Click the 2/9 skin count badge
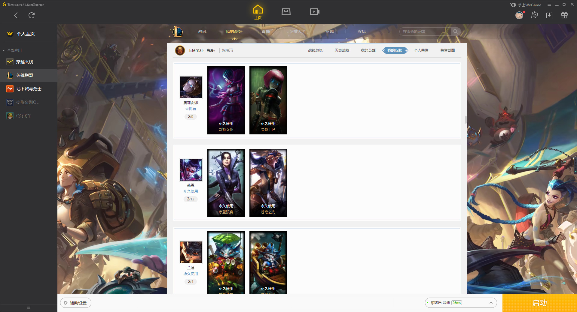This screenshot has height=312, width=577. tap(191, 116)
